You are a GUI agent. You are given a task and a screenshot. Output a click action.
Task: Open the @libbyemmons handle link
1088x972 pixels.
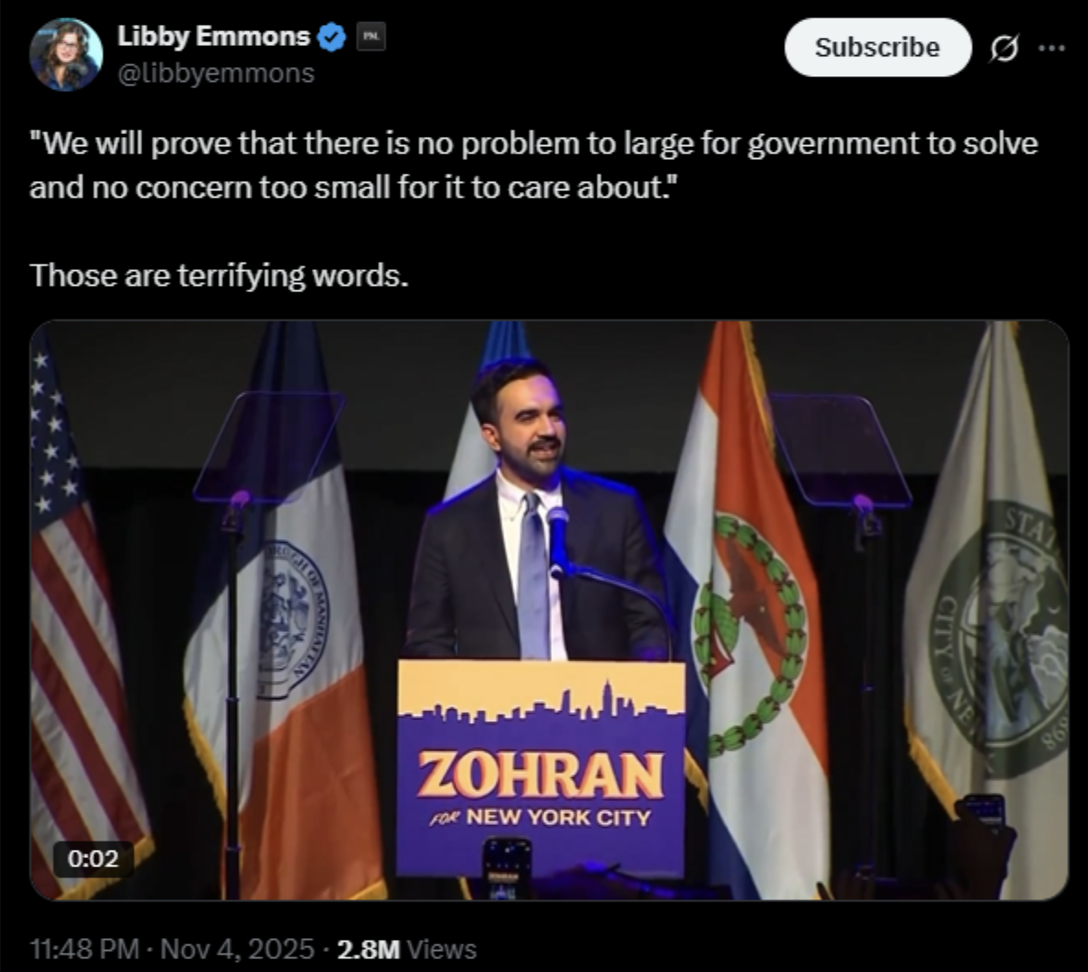[x=216, y=73]
